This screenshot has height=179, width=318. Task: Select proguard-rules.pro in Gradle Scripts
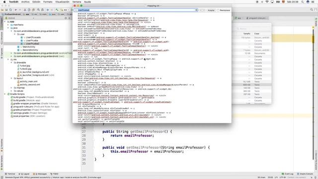click(x=23, y=106)
